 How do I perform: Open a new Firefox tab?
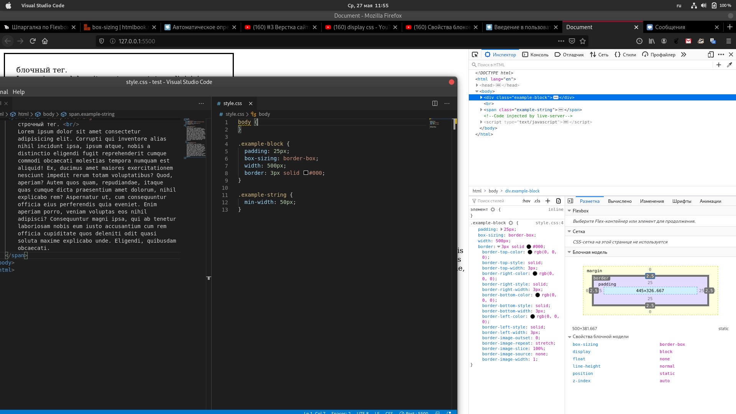point(730,27)
